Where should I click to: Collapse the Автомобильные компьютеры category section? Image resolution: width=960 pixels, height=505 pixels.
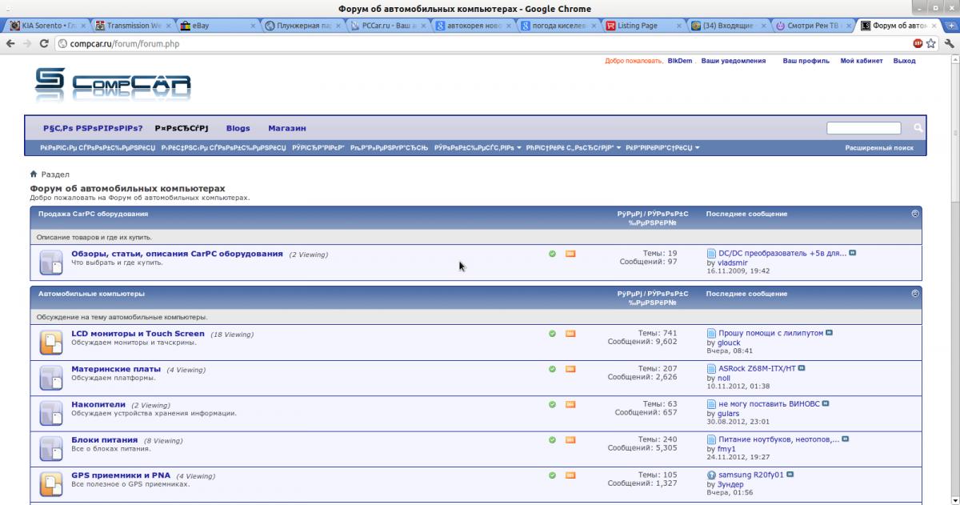pos(915,294)
